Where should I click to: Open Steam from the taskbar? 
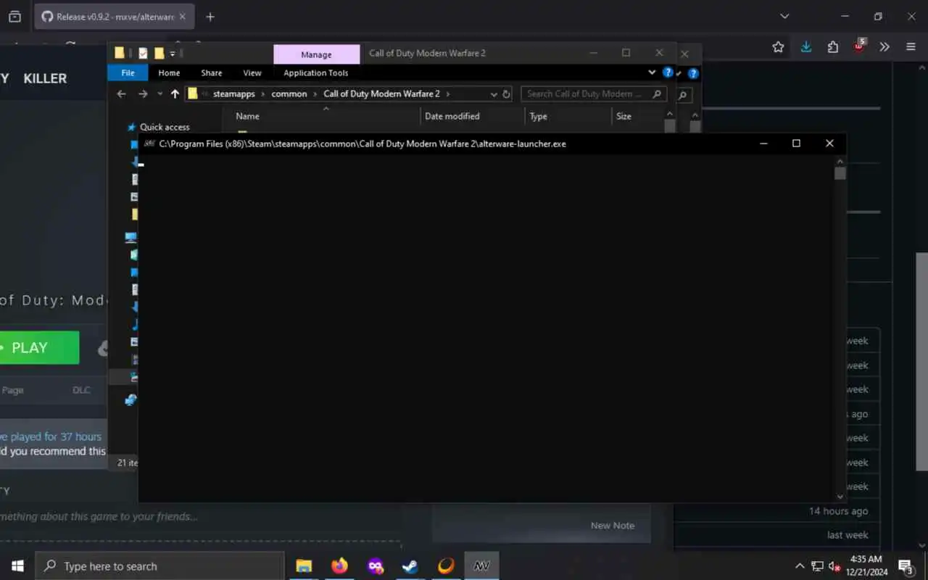(410, 566)
